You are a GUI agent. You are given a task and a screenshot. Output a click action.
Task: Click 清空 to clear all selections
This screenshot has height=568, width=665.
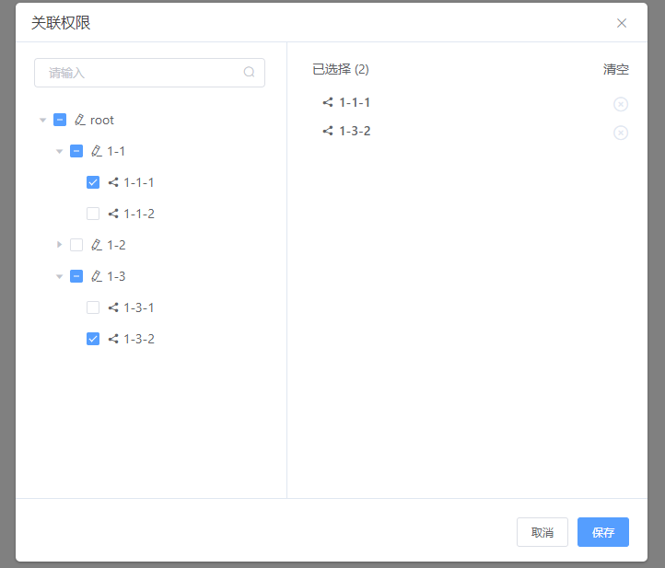615,69
